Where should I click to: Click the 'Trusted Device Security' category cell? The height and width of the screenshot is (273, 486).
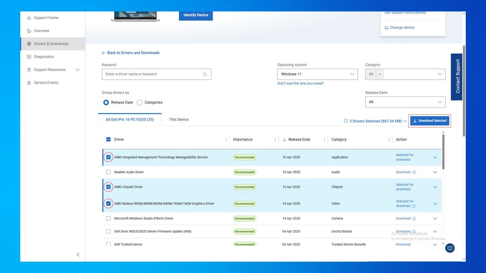(x=349, y=244)
